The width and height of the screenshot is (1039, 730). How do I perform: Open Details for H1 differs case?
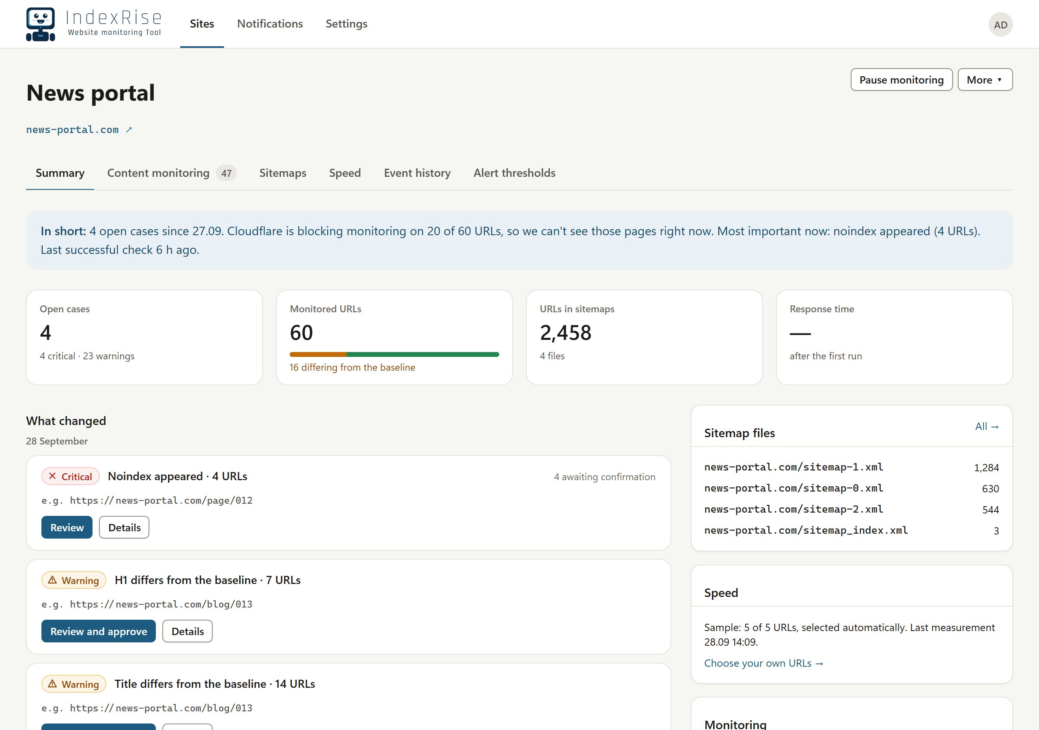[188, 631]
